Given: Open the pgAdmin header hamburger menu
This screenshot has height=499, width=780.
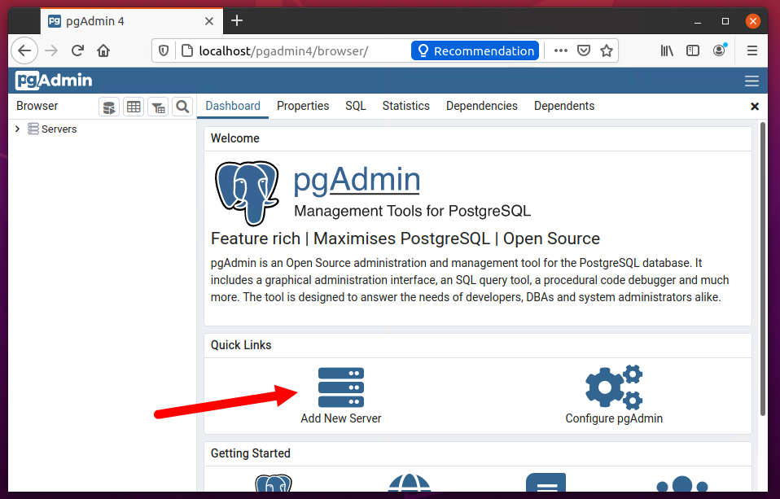Looking at the screenshot, I should [752, 81].
